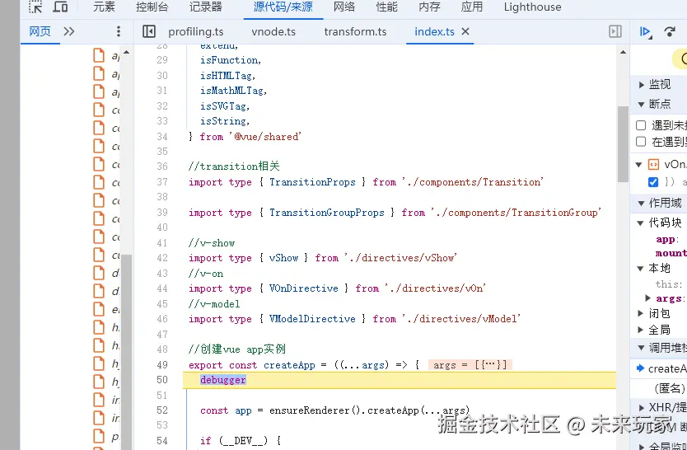The width and height of the screenshot is (687, 450).
Task: Close the index.ts file tab
Action: point(465,31)
